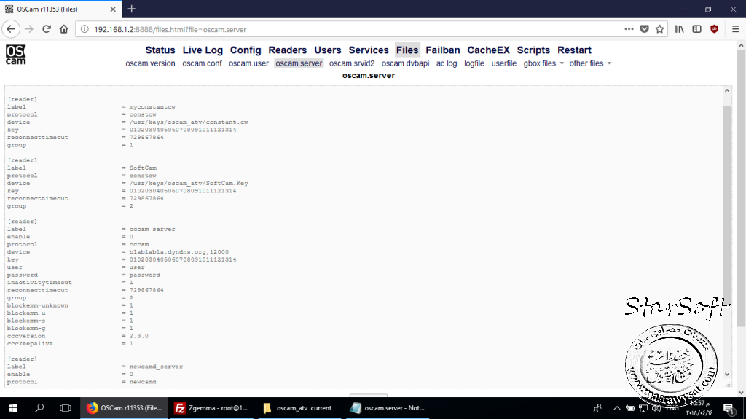Click the page vertical scrollbar thumb
This screenshot has width=746, height=419.
tap(741, 188)
